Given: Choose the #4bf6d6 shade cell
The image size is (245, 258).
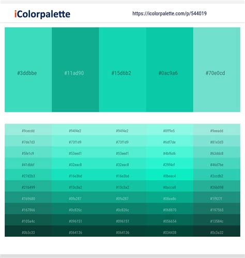Looking at the screenshot, I should coord(170,154).
